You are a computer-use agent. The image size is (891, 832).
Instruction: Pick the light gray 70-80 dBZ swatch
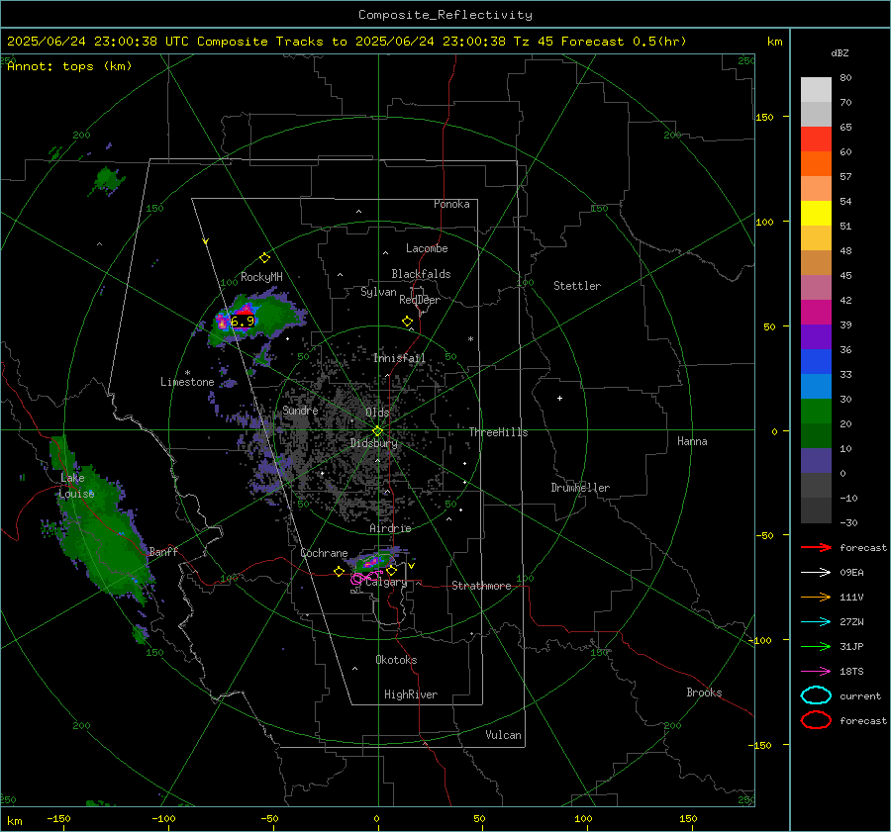[x=816, y=90]
